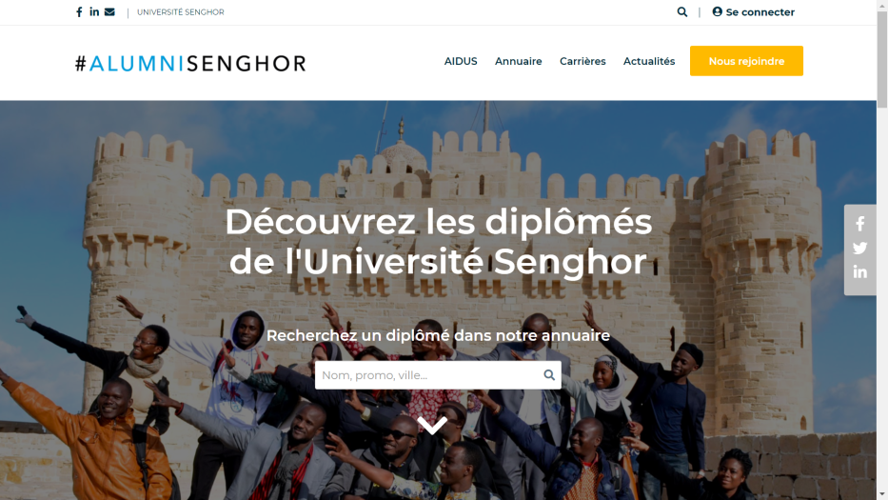Share via the LinkedIn icon in side panel
Viewport: 888px width, 500px height.
pos(859,272)
